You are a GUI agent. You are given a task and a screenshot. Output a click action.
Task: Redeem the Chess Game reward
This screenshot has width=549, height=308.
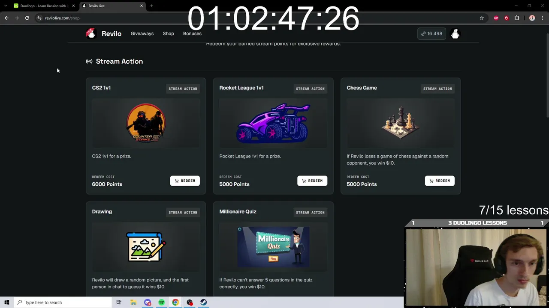pos(440,181)
